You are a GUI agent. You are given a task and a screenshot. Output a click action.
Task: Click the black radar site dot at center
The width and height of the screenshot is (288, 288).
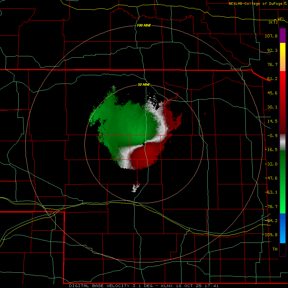(144, 144)
